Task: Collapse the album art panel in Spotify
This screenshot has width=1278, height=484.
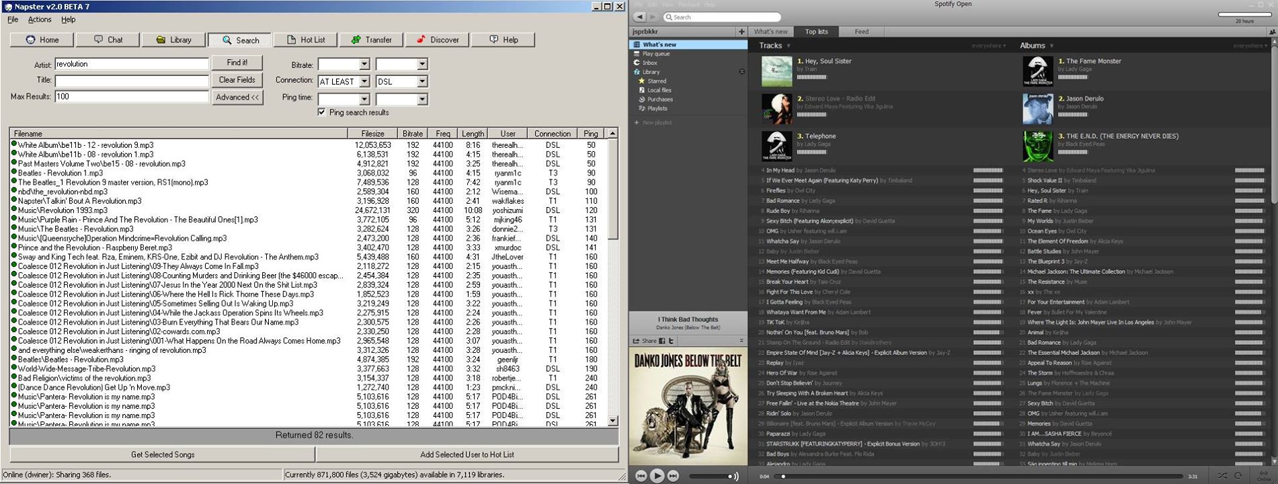Action: click(742, 341)
